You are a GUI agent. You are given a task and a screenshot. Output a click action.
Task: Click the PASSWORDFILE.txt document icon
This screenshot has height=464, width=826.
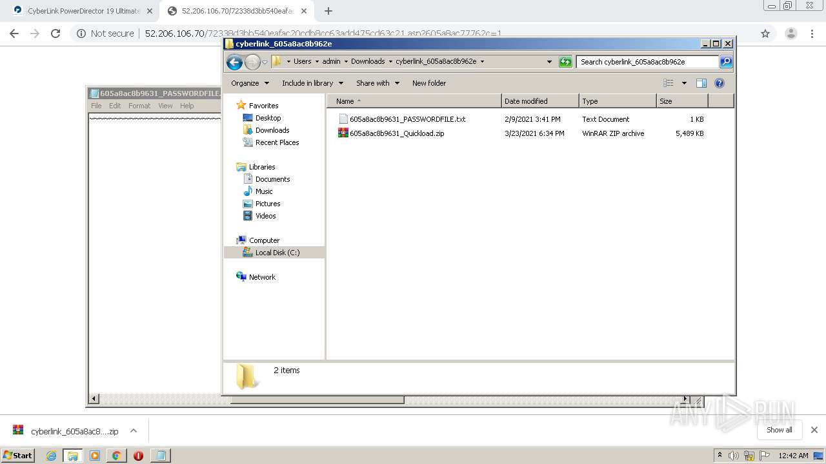pos(343,119)
